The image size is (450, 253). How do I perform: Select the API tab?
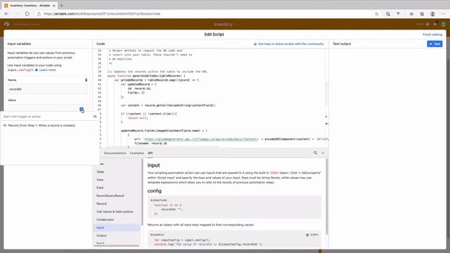[150, 153]
